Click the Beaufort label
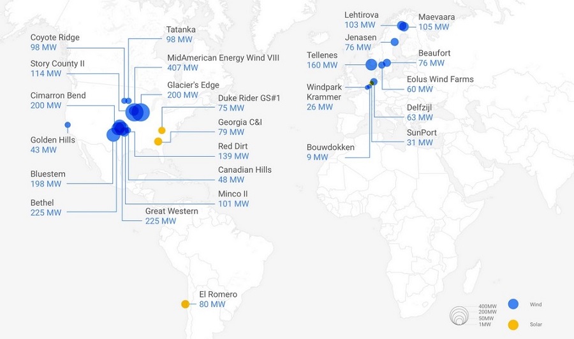 point(434,53)
